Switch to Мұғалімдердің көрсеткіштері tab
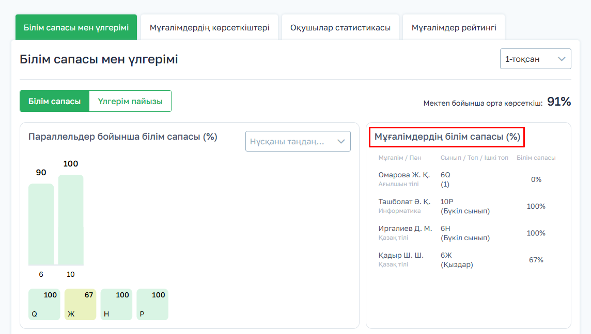 [x=209, y=28]
